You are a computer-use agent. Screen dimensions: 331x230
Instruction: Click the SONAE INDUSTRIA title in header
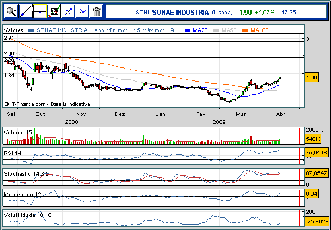[180, 13]
